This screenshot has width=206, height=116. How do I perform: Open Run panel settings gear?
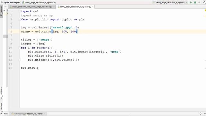point(201,113)
